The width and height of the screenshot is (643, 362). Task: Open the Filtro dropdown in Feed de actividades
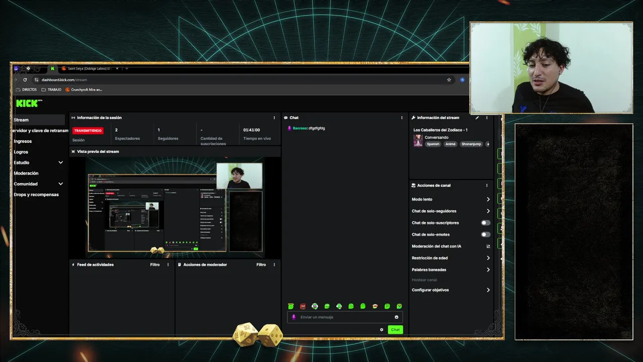tap(155, 264)
